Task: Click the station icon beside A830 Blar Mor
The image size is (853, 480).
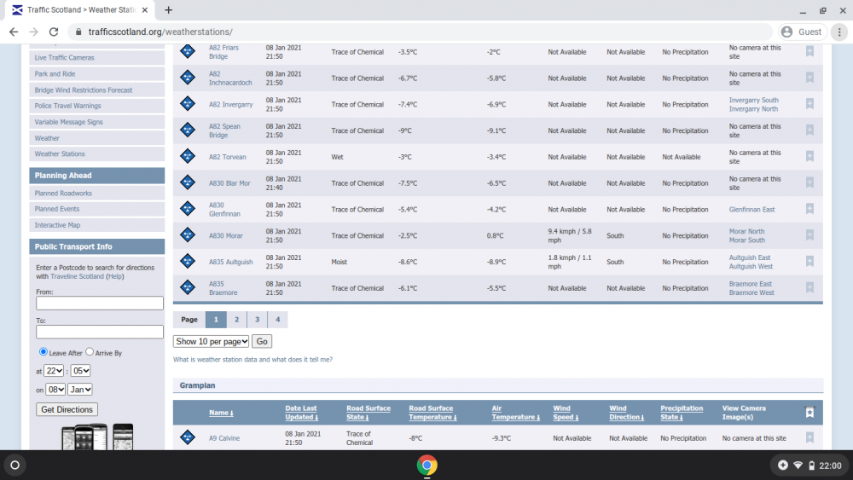Action: 187,182
